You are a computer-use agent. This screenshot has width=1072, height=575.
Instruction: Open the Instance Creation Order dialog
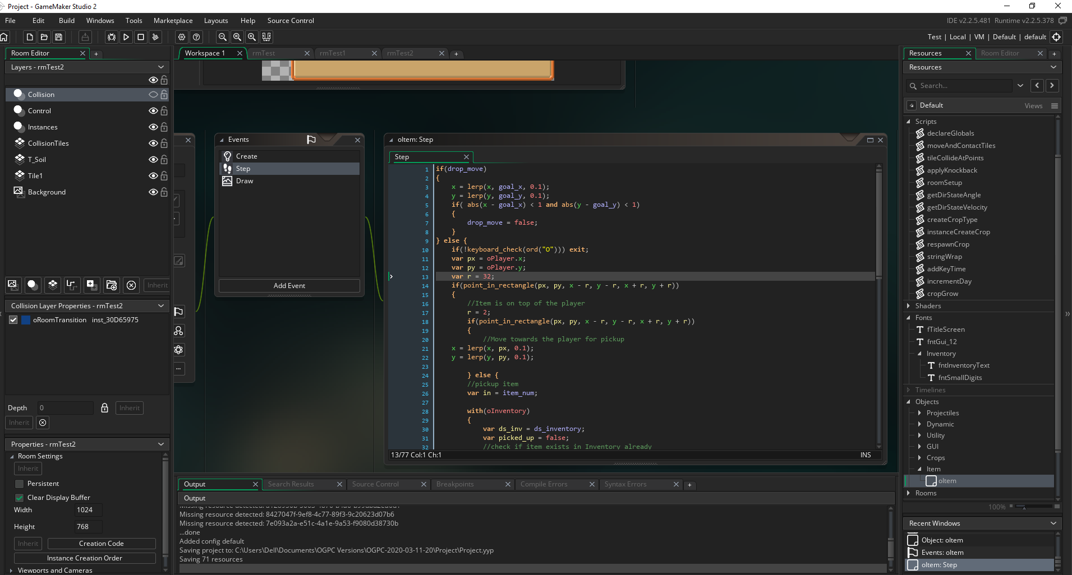click(85, 558)
